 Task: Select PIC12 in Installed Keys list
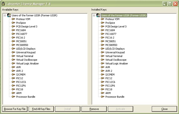click(109, 78)
